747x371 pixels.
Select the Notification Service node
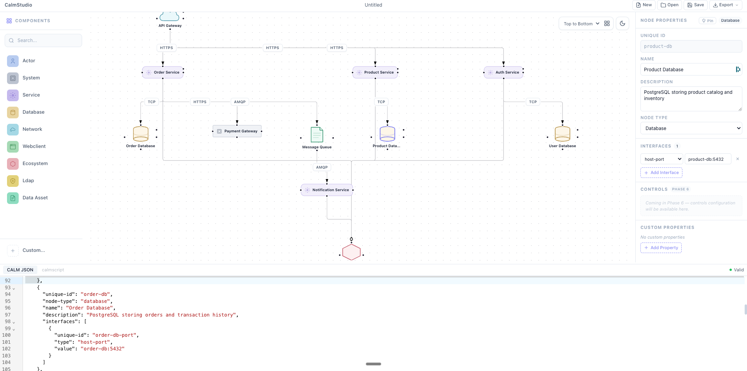[327, 190]
